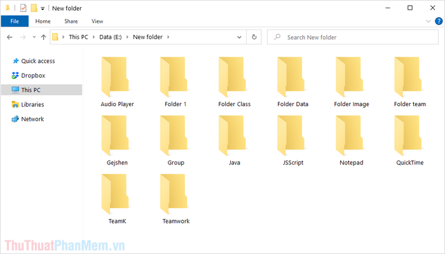Click the Folder Image folder icon
This screenshot has height=254, width=445.
tap(350, 77)
